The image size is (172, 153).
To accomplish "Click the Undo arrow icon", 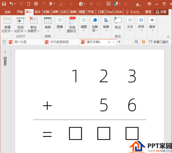I will 11,4.
